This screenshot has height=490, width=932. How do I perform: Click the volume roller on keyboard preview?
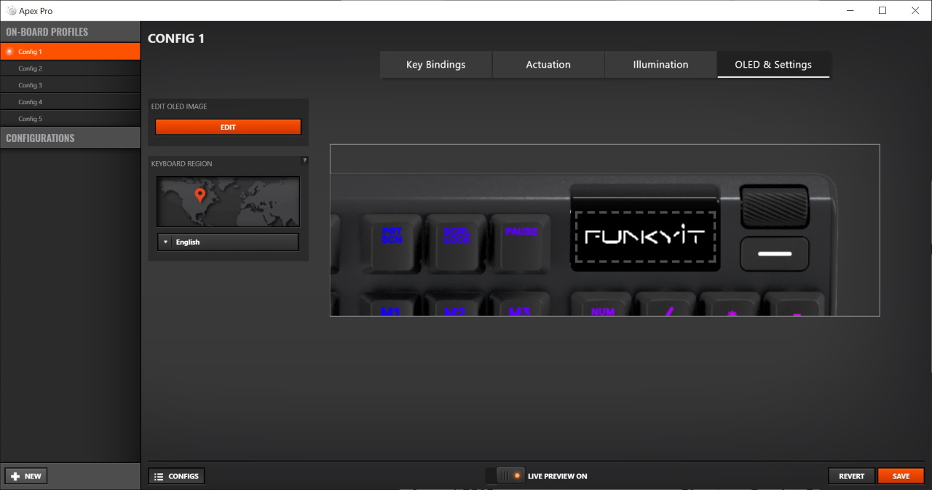tap(774, 207)
